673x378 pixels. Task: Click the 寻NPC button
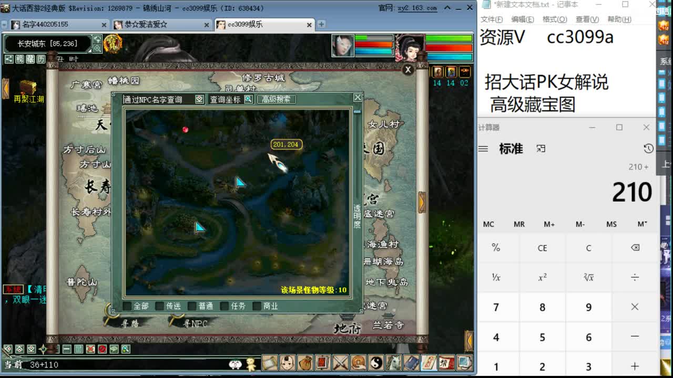(x=196, y=324)
